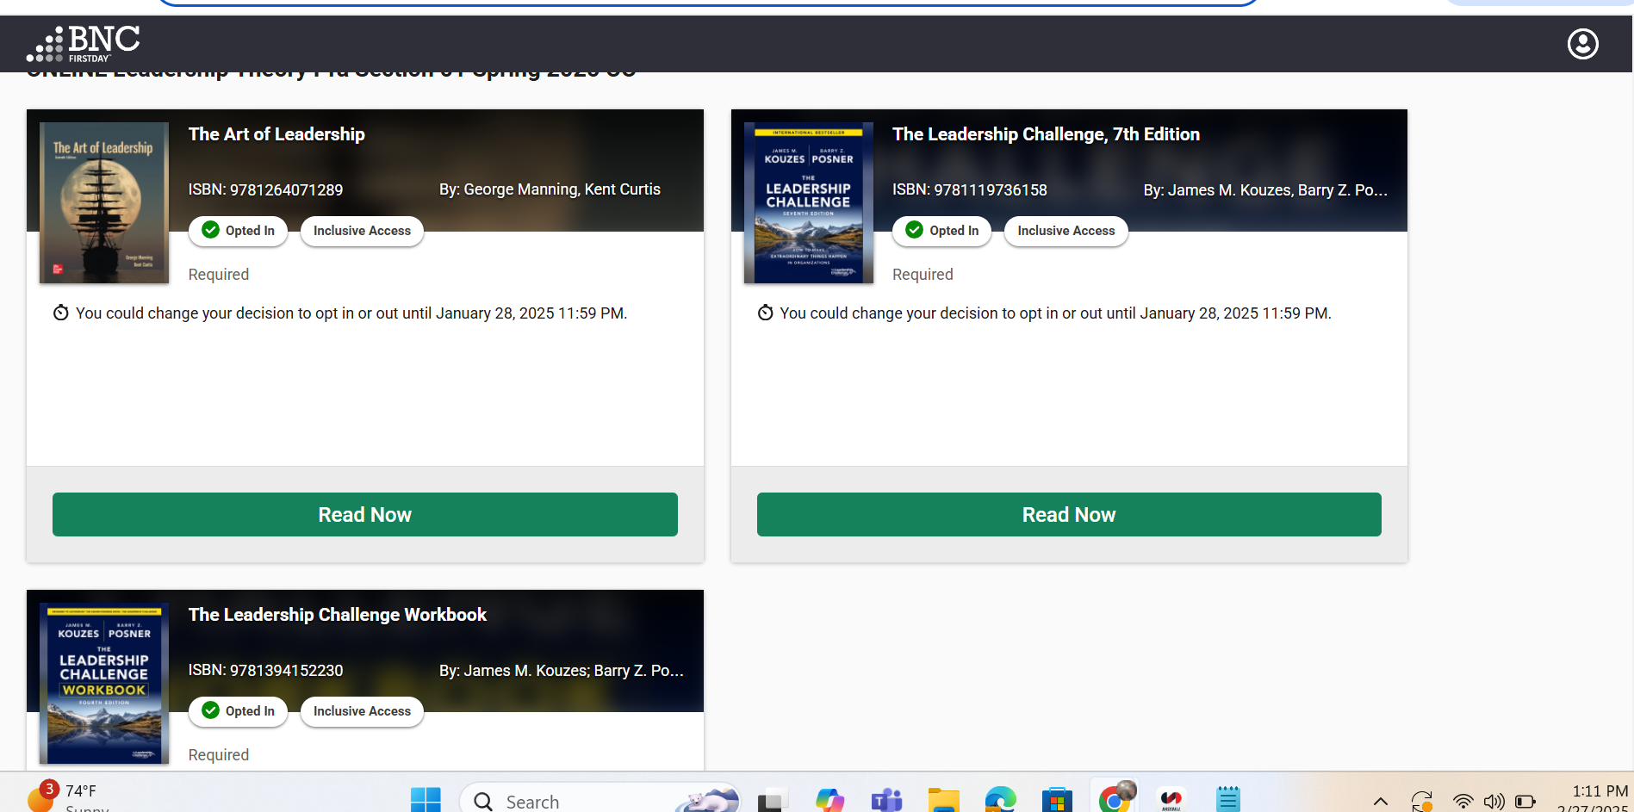The image size is (1634, 812).
Task: Click truncated author text 'James M. Kouzes, Barry Z. Po...'
Action: [x=1265, y=190]
